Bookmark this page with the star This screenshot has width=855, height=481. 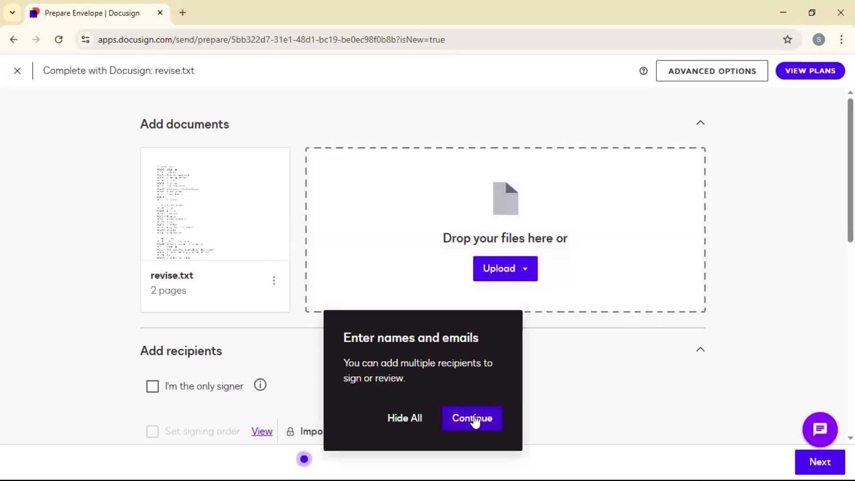(787, 40)
